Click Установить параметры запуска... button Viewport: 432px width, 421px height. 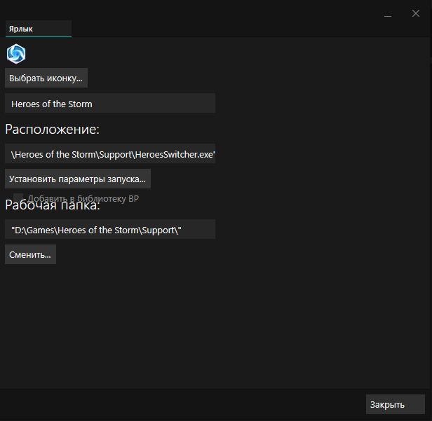(78, 179)
